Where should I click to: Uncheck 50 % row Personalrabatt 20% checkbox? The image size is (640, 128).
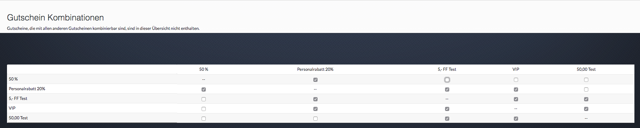point(315,80)
